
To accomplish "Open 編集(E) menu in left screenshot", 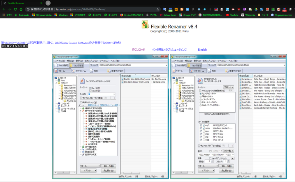I will click(x=70, y=61).
